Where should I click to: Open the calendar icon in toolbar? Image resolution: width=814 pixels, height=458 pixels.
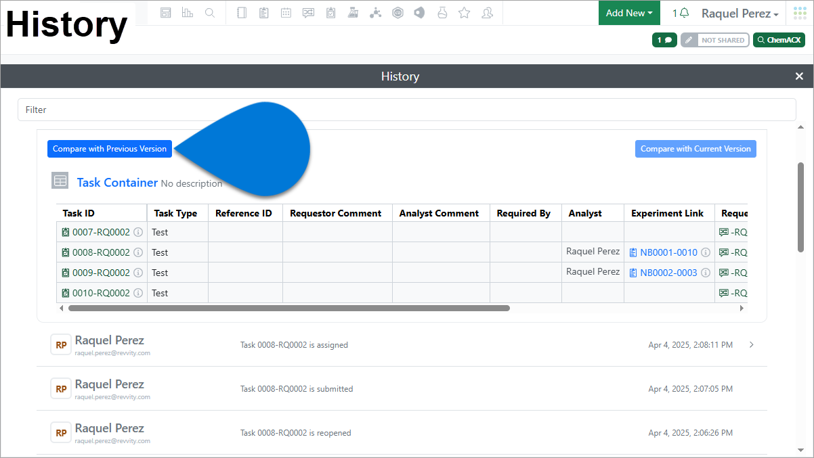click(x=286, y=13)
